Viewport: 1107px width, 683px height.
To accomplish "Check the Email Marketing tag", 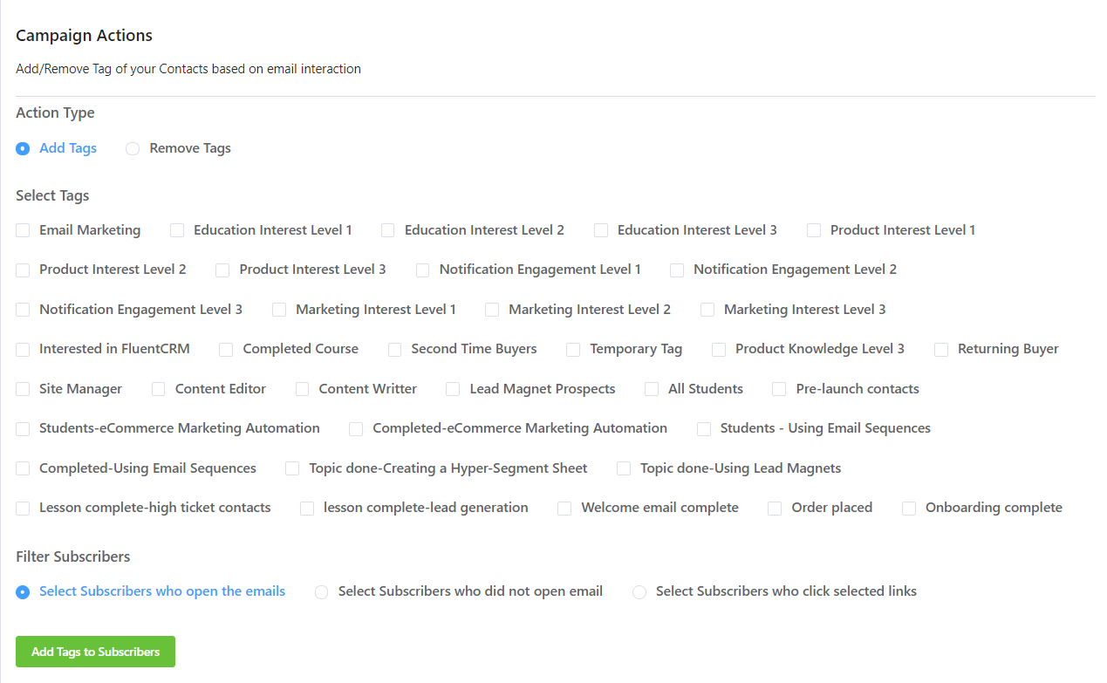I will pyautogui.click(x=23, y=230).
